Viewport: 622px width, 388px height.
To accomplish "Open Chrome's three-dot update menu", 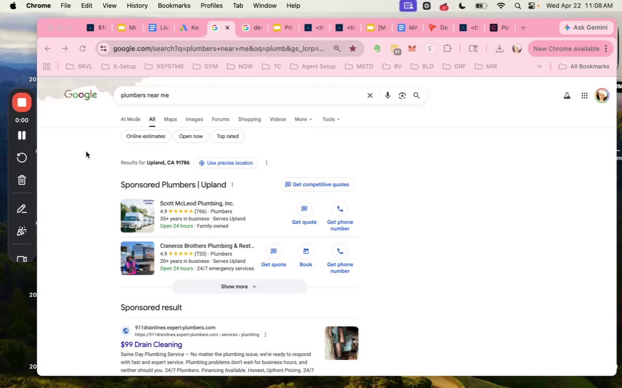I will tap(606, 48).
